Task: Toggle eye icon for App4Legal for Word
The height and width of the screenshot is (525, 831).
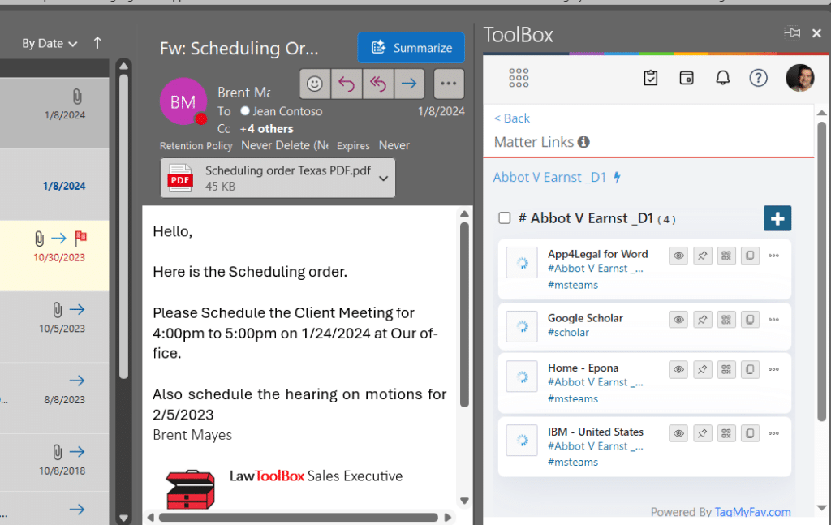Action: pyautogui.click(x=678, y=256)
